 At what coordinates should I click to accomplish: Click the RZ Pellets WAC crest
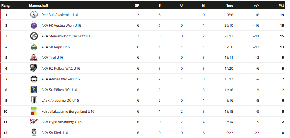tap(34, 68)
